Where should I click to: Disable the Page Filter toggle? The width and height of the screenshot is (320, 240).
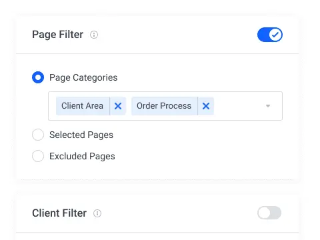click(x=270, y=35)
